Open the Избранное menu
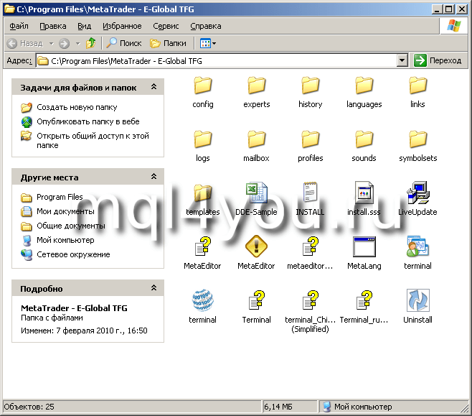Screen dimensions: 472x416 122,26
